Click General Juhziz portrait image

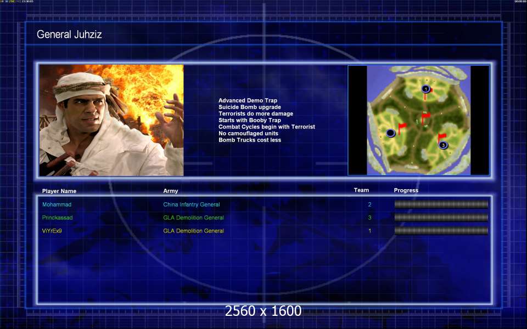pos(111,120)
